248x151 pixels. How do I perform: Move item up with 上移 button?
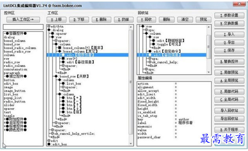pos(56,20)
